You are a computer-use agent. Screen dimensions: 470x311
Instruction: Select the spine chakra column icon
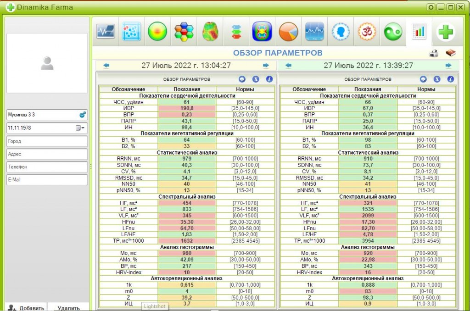pyautogui.click(x=236, y=32)
